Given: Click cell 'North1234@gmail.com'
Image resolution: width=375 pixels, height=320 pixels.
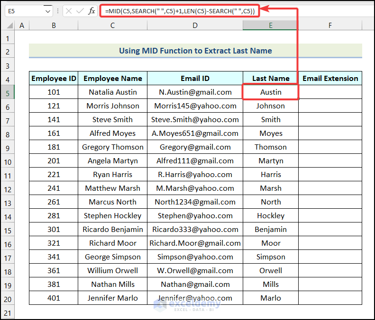Looking at the screenshot, I should 195,202.
